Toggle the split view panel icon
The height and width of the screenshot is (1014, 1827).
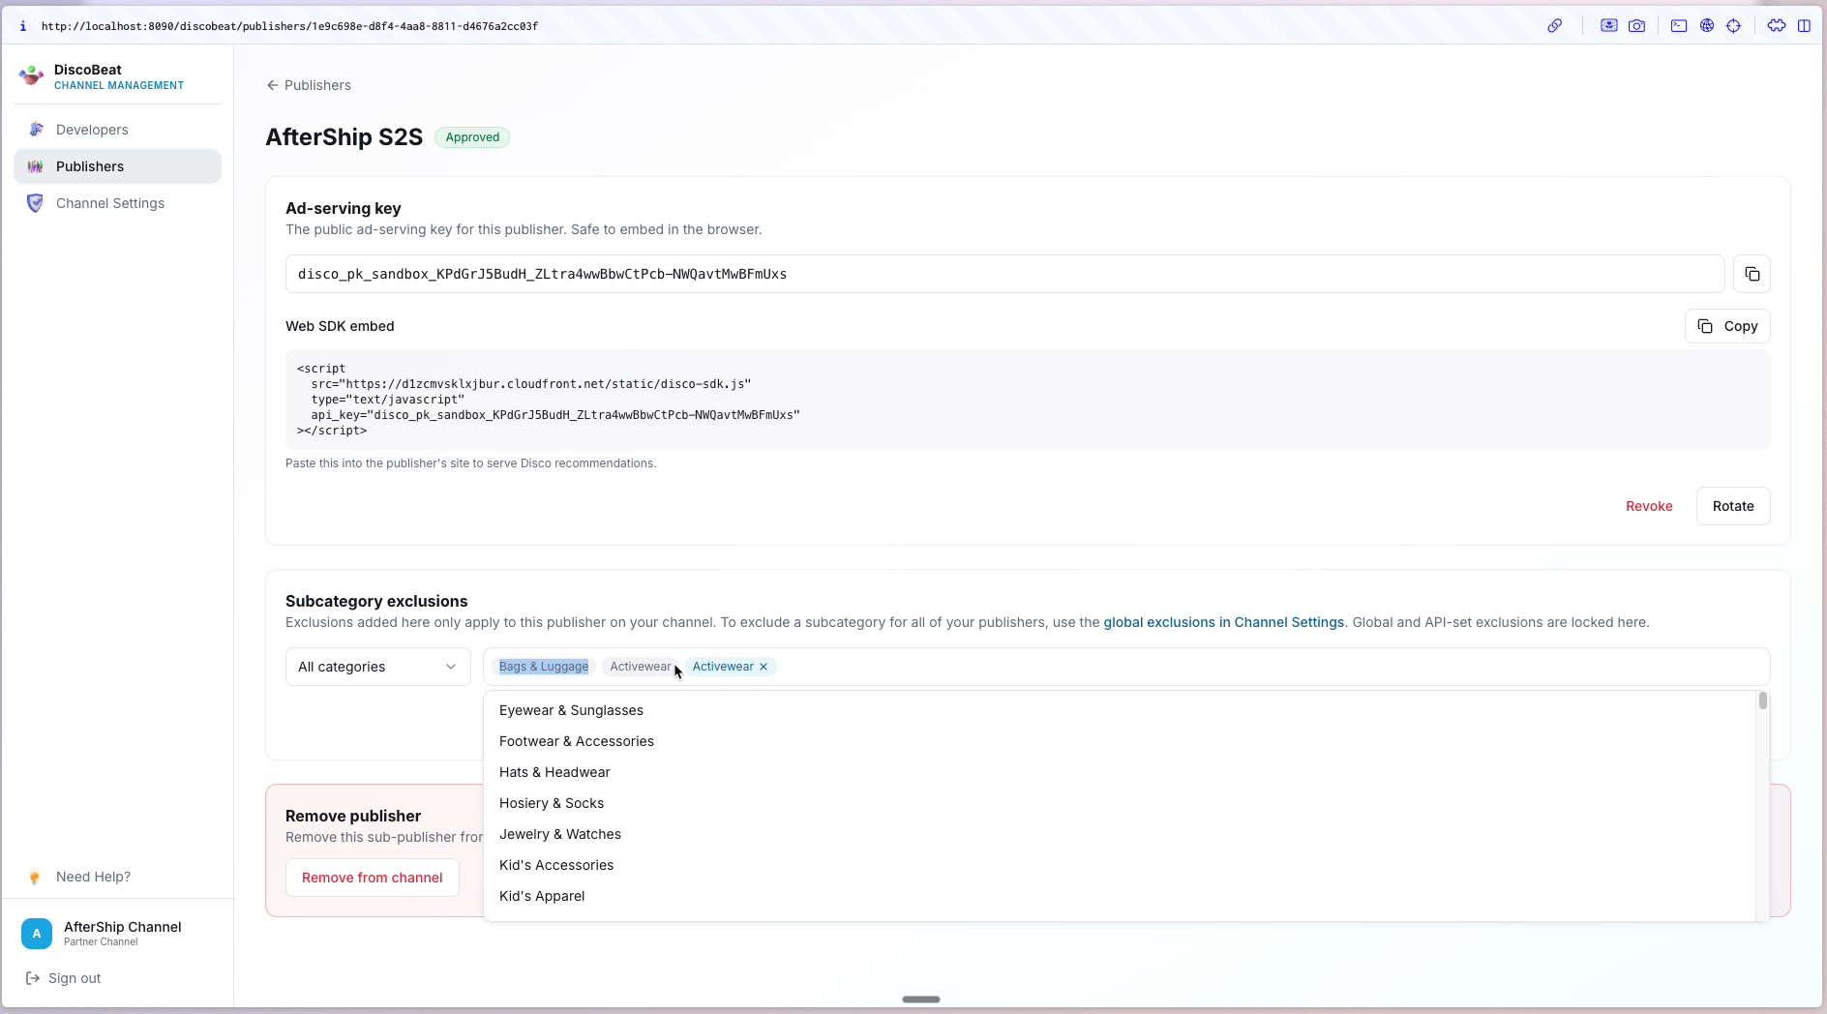point(1804,26)
